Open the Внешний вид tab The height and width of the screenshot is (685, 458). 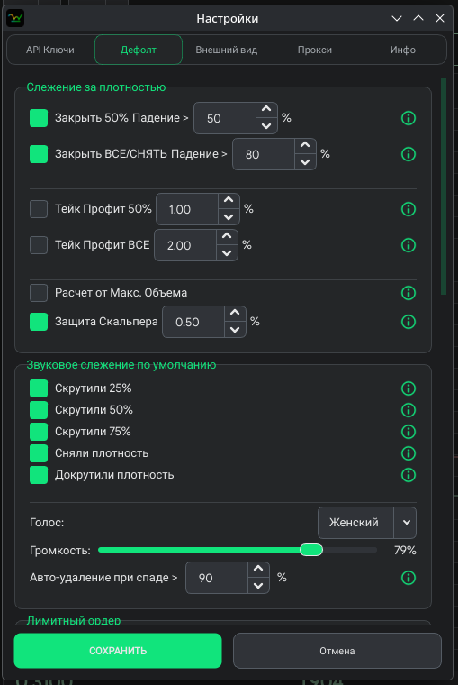[x=227, y=50]
